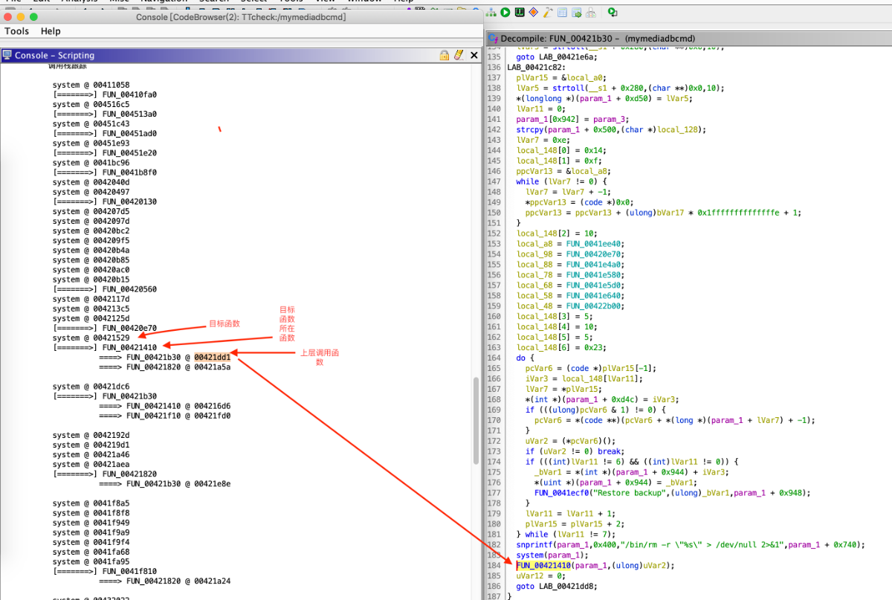The height and width of the screenshot is (600, 892).
Task: Click console line system @ 004516c5
Action: tap(91, 105)
